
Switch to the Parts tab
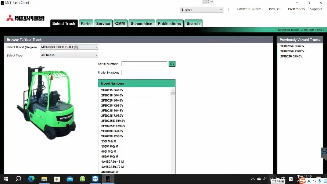click(86, 24)
